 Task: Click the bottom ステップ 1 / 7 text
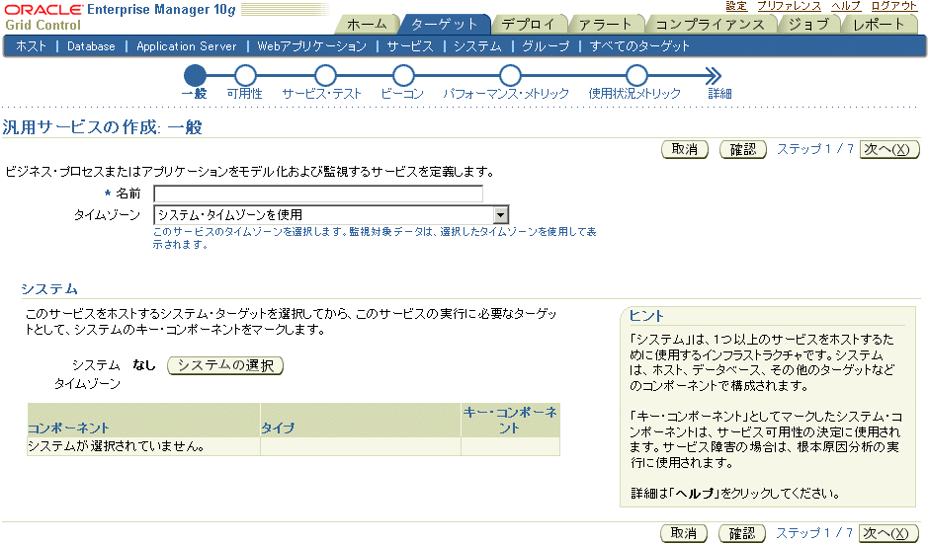814,532
